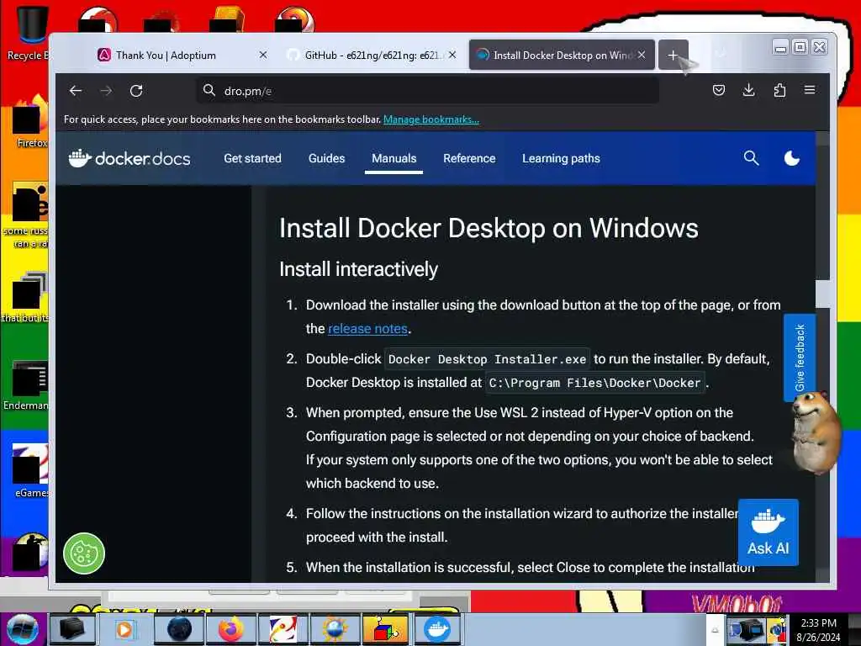
Task: Click the Docker Desktop Installer.exe code text
Action: click(487, 359)
